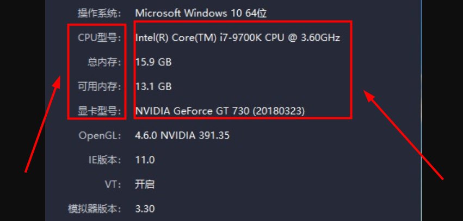
Task: Select the 11.0 IE version value
Action: tap(145, 160)
